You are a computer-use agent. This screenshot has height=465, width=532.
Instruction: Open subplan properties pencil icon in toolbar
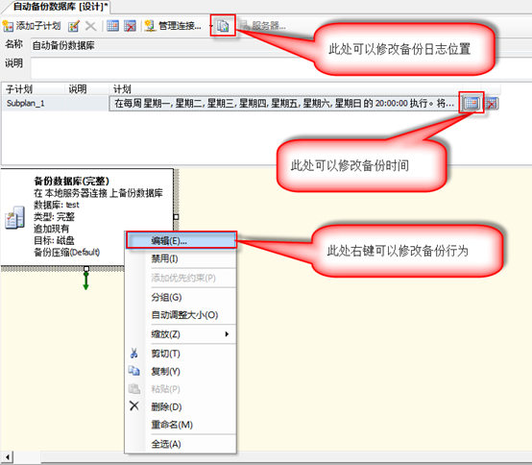click(x=73, y=26)
